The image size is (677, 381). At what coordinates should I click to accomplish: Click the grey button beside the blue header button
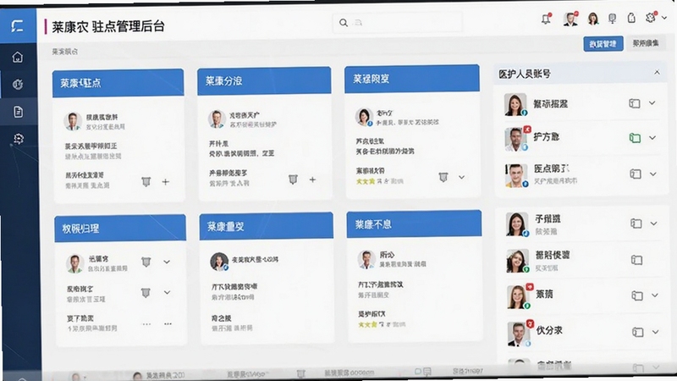tap(646, 43)
